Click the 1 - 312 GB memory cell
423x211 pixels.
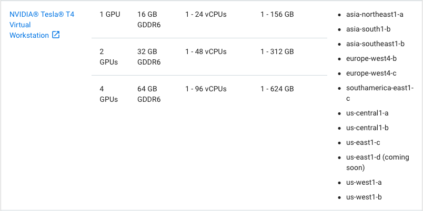(277, 51)
